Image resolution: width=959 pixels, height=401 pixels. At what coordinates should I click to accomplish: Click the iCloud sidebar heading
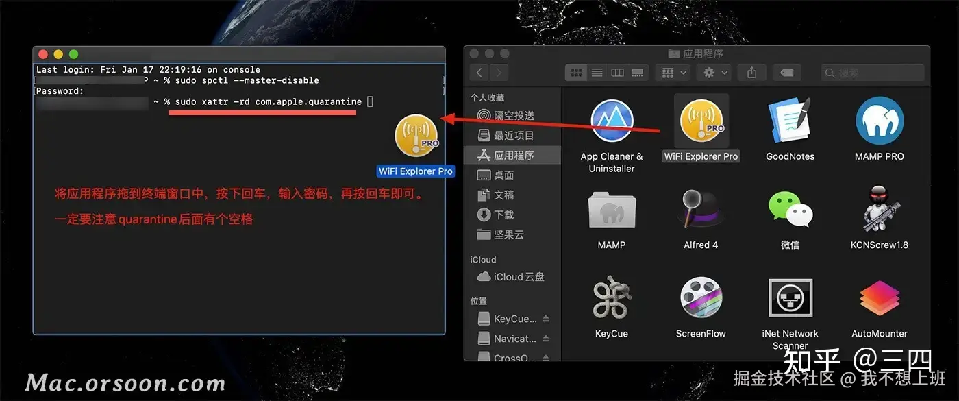click(x=483, y=260)
